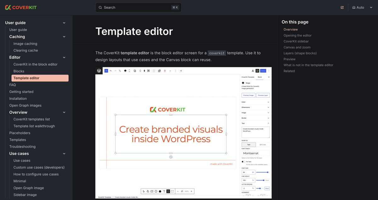Expand the Color panel in the editor screenshot
378x200 pixels.
pyautogui.click(x=255, y=102)
